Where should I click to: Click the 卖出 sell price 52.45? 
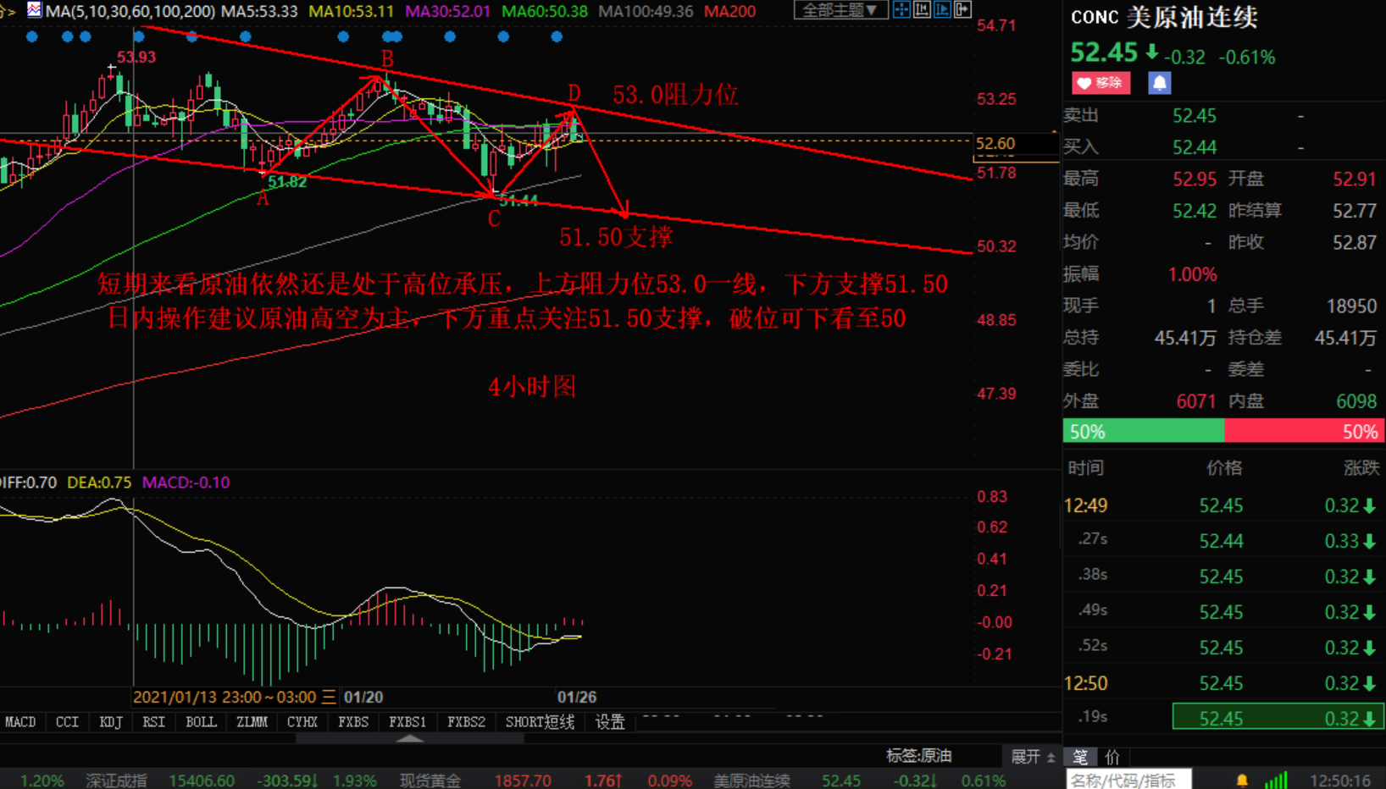point(1195,116)
